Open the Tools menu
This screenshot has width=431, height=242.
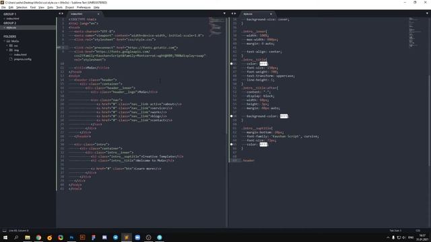59,7
